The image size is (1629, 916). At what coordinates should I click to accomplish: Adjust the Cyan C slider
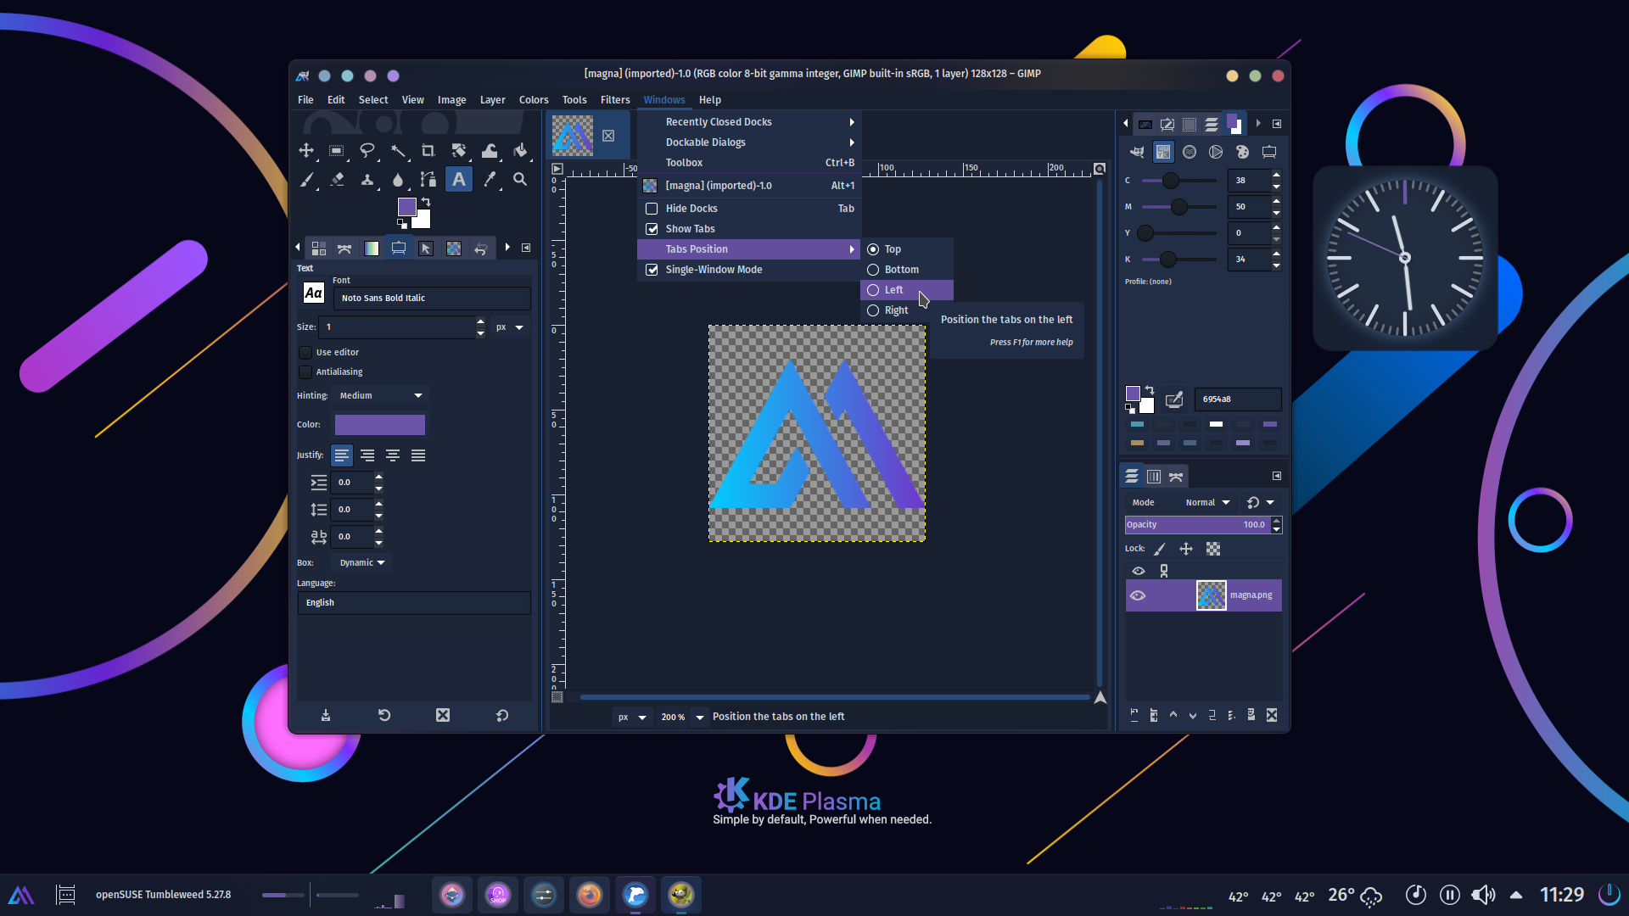pyautogui.click(x=1178, y=181)
